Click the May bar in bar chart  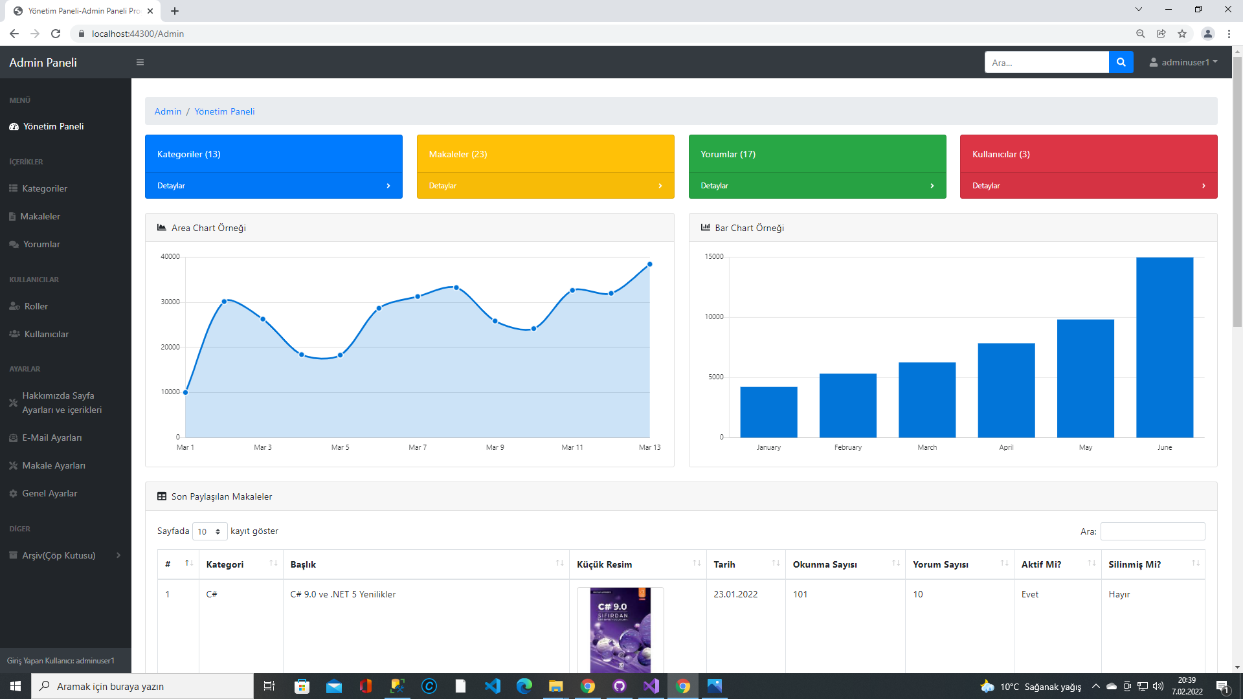pos(1085,378)
